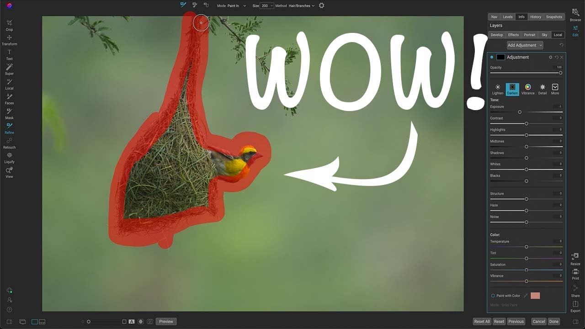Select the Local adjustment tool
This screenshot has width=585, height=329.
[x=9, y=84]
